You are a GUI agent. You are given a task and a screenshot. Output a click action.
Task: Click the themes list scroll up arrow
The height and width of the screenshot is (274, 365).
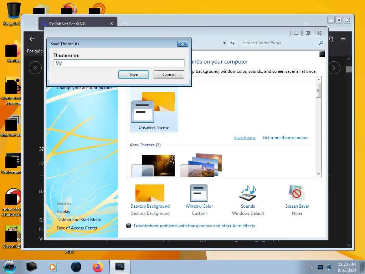319,80
